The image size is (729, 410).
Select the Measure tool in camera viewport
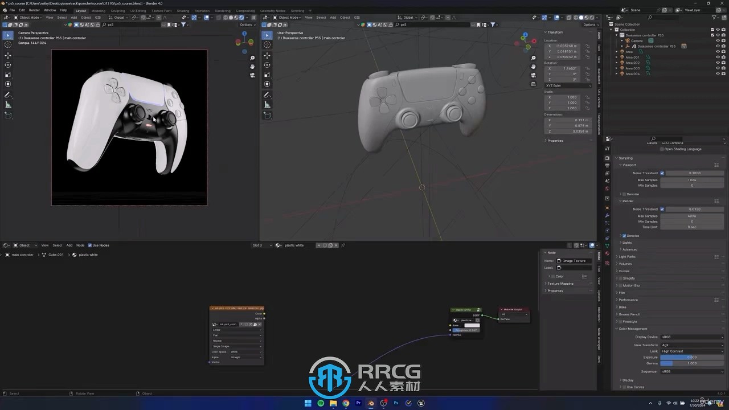8,105
